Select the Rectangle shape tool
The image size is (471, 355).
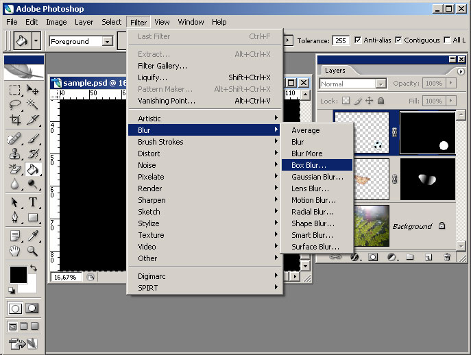point(32,217)
